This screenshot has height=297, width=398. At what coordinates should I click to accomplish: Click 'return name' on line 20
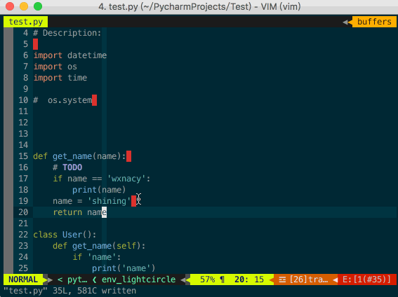point(80,212)
